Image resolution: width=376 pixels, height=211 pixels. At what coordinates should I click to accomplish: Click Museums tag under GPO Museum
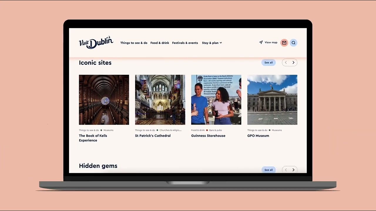pyautogui.click(x=277, y=130)
